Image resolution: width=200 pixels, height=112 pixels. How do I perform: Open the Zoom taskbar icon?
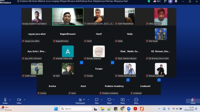coord(129,109)
